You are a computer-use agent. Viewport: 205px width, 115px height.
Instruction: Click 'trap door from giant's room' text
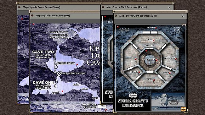click(89, 106)
